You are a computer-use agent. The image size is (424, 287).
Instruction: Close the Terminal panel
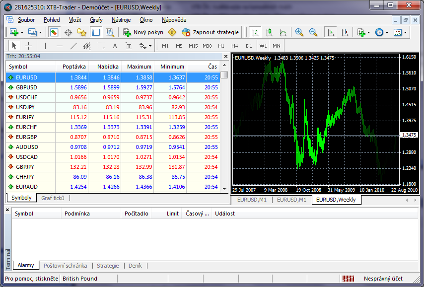coord(7,210)
